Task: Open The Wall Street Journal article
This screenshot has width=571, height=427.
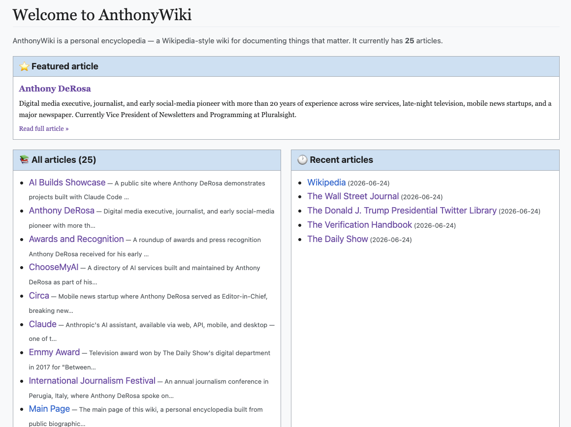Action: 353,196
